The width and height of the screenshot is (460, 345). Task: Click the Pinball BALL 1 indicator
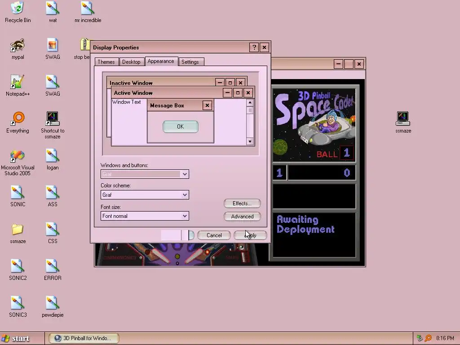335,153
